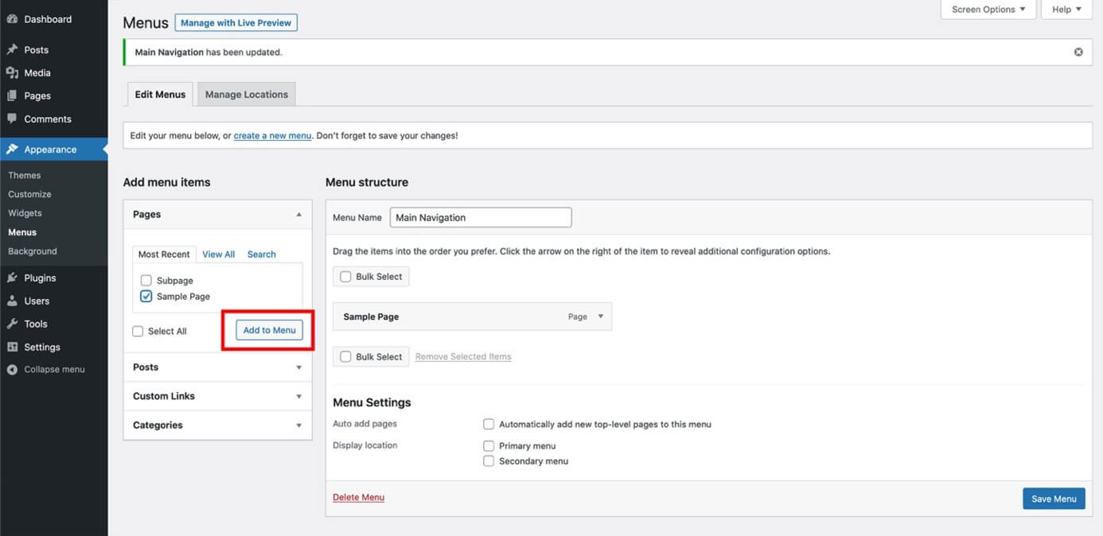This screenshot has width=1103, height=536.
Task: Toggle the lower Bulk Select checkbox beside Remove Selected Items
Action: click(x=345, y=357)
